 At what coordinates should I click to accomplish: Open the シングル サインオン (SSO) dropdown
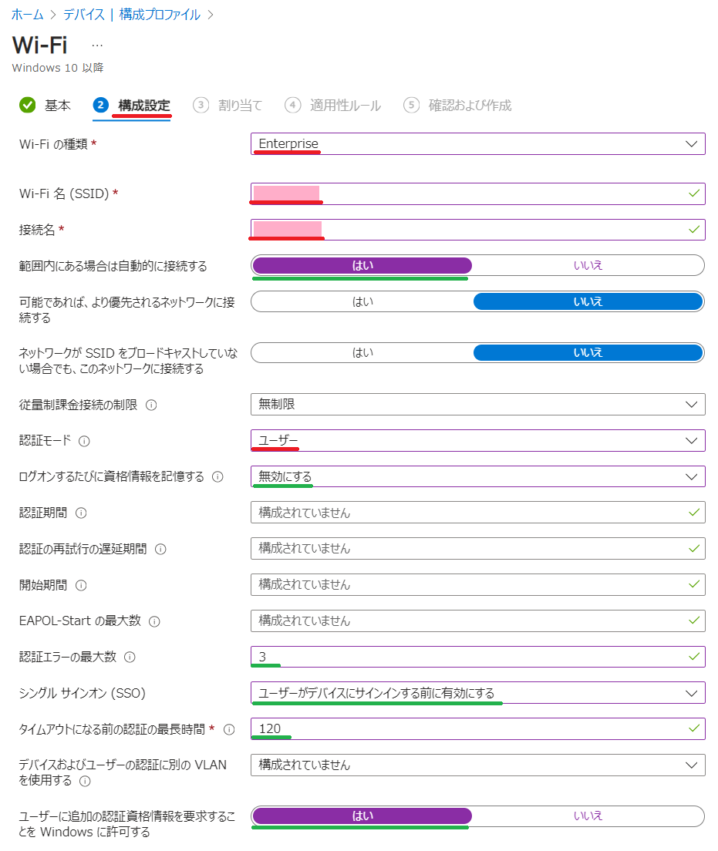coord(478,693)
